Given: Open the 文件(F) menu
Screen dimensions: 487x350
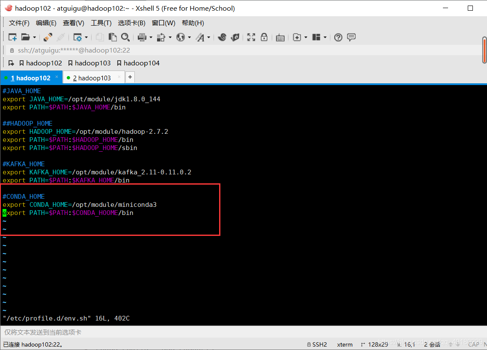Looking at the screenshot, I should (19, 23).
